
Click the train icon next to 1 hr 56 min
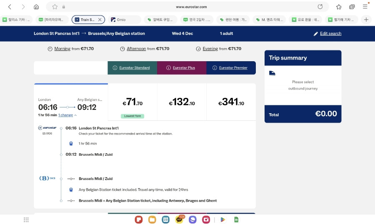[x=71, y=144]
